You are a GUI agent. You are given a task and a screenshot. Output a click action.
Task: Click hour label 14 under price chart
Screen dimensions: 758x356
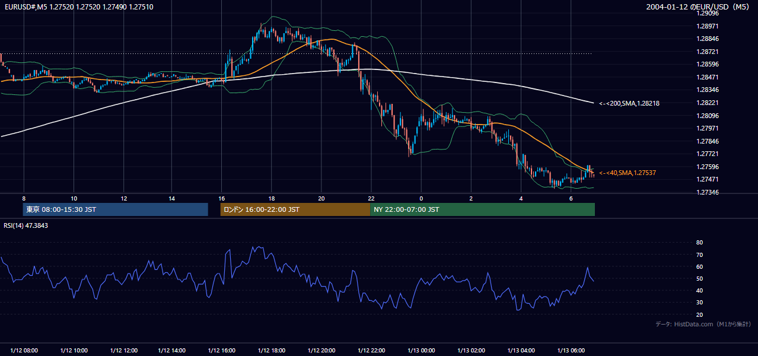pyautogui.click(x=172, y=198)
